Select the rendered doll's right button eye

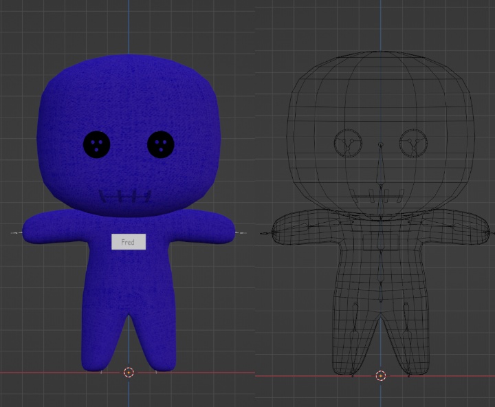161,144
